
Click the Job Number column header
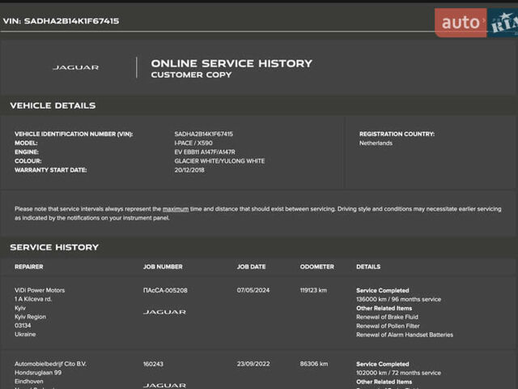[163, 267]
